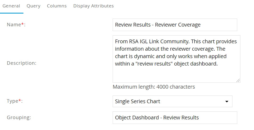The image size is (254, 130).
Task: Switch to the General tab
Action: (x=11, y=6)
